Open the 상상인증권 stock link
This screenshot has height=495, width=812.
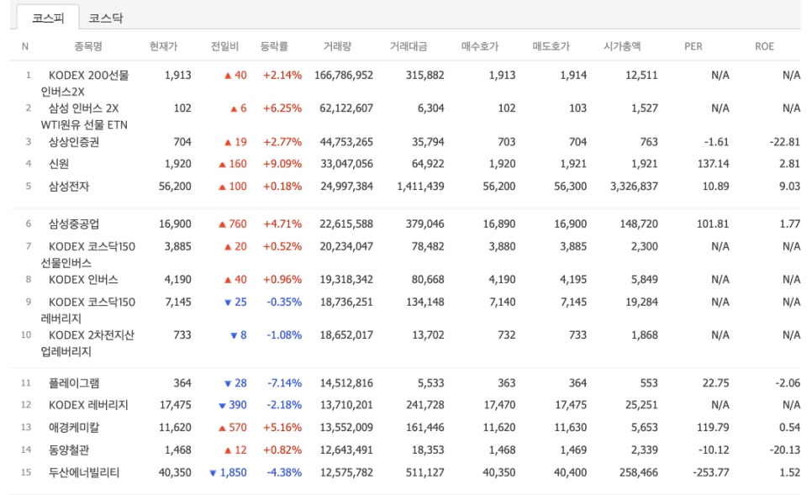(73, 142)
